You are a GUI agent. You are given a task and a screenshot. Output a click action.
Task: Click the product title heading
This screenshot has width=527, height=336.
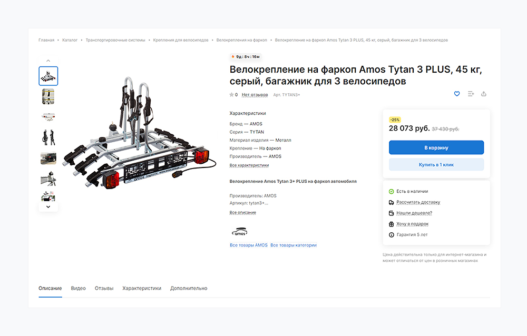pos(356,75)
